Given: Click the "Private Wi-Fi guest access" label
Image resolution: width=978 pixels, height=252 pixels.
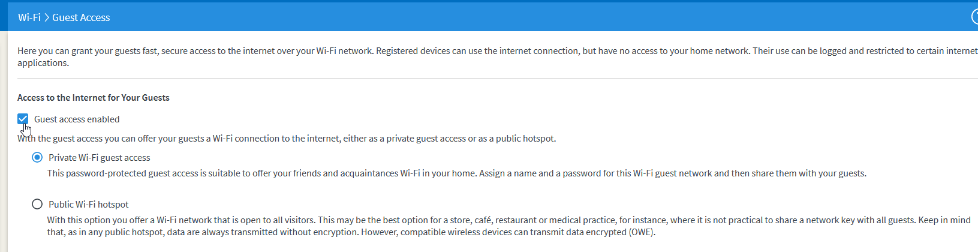Looking at the screenshot, I should tap(100, 158).
